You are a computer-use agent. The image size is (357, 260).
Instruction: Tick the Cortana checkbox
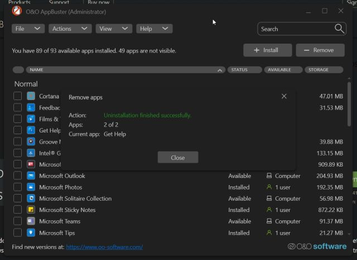pyautogui.click(x=17, y=96)
